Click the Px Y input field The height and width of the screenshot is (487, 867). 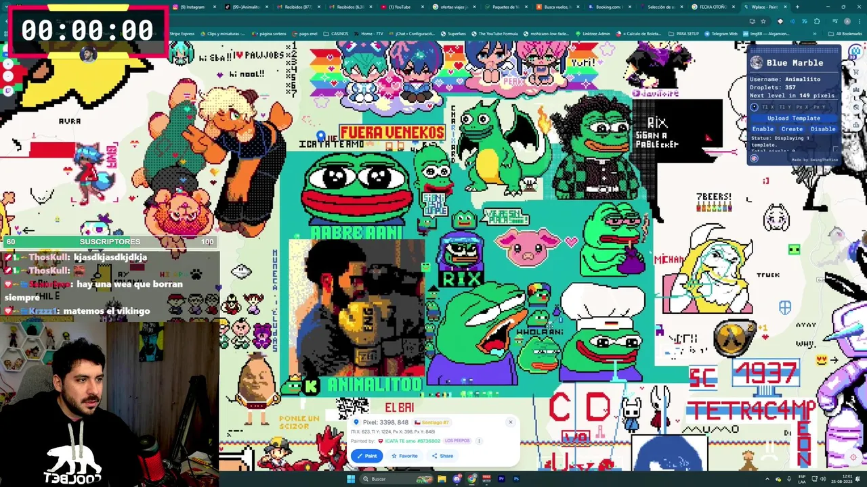[x=819, y=107]
